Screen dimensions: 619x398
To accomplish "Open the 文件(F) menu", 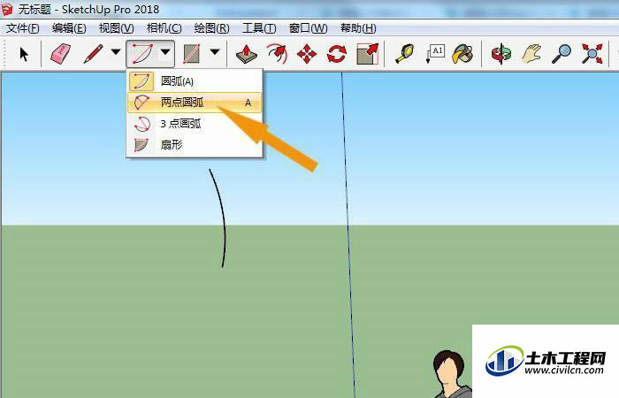I will click(22, 28).
